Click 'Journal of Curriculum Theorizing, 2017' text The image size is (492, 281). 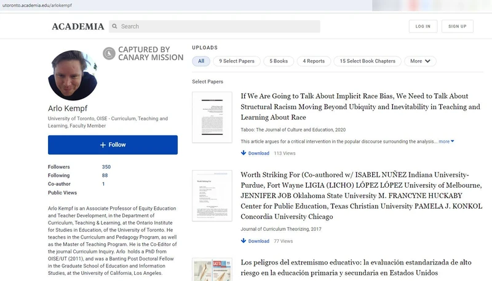pos(281,229)
